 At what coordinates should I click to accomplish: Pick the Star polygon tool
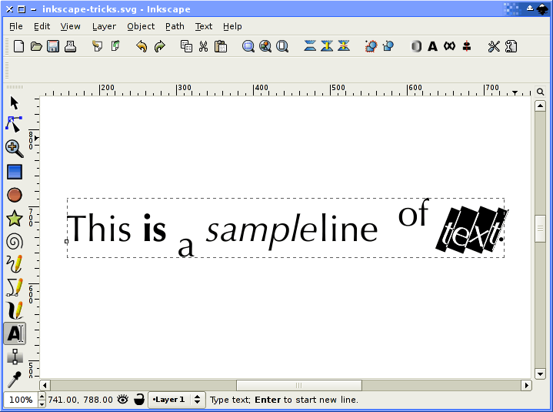(x=15, y=218)
